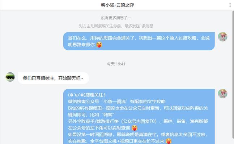Click the 最多发送1条消息 restriction notice
This screenshot has width=234, height=144.
[x=139, y=26]
